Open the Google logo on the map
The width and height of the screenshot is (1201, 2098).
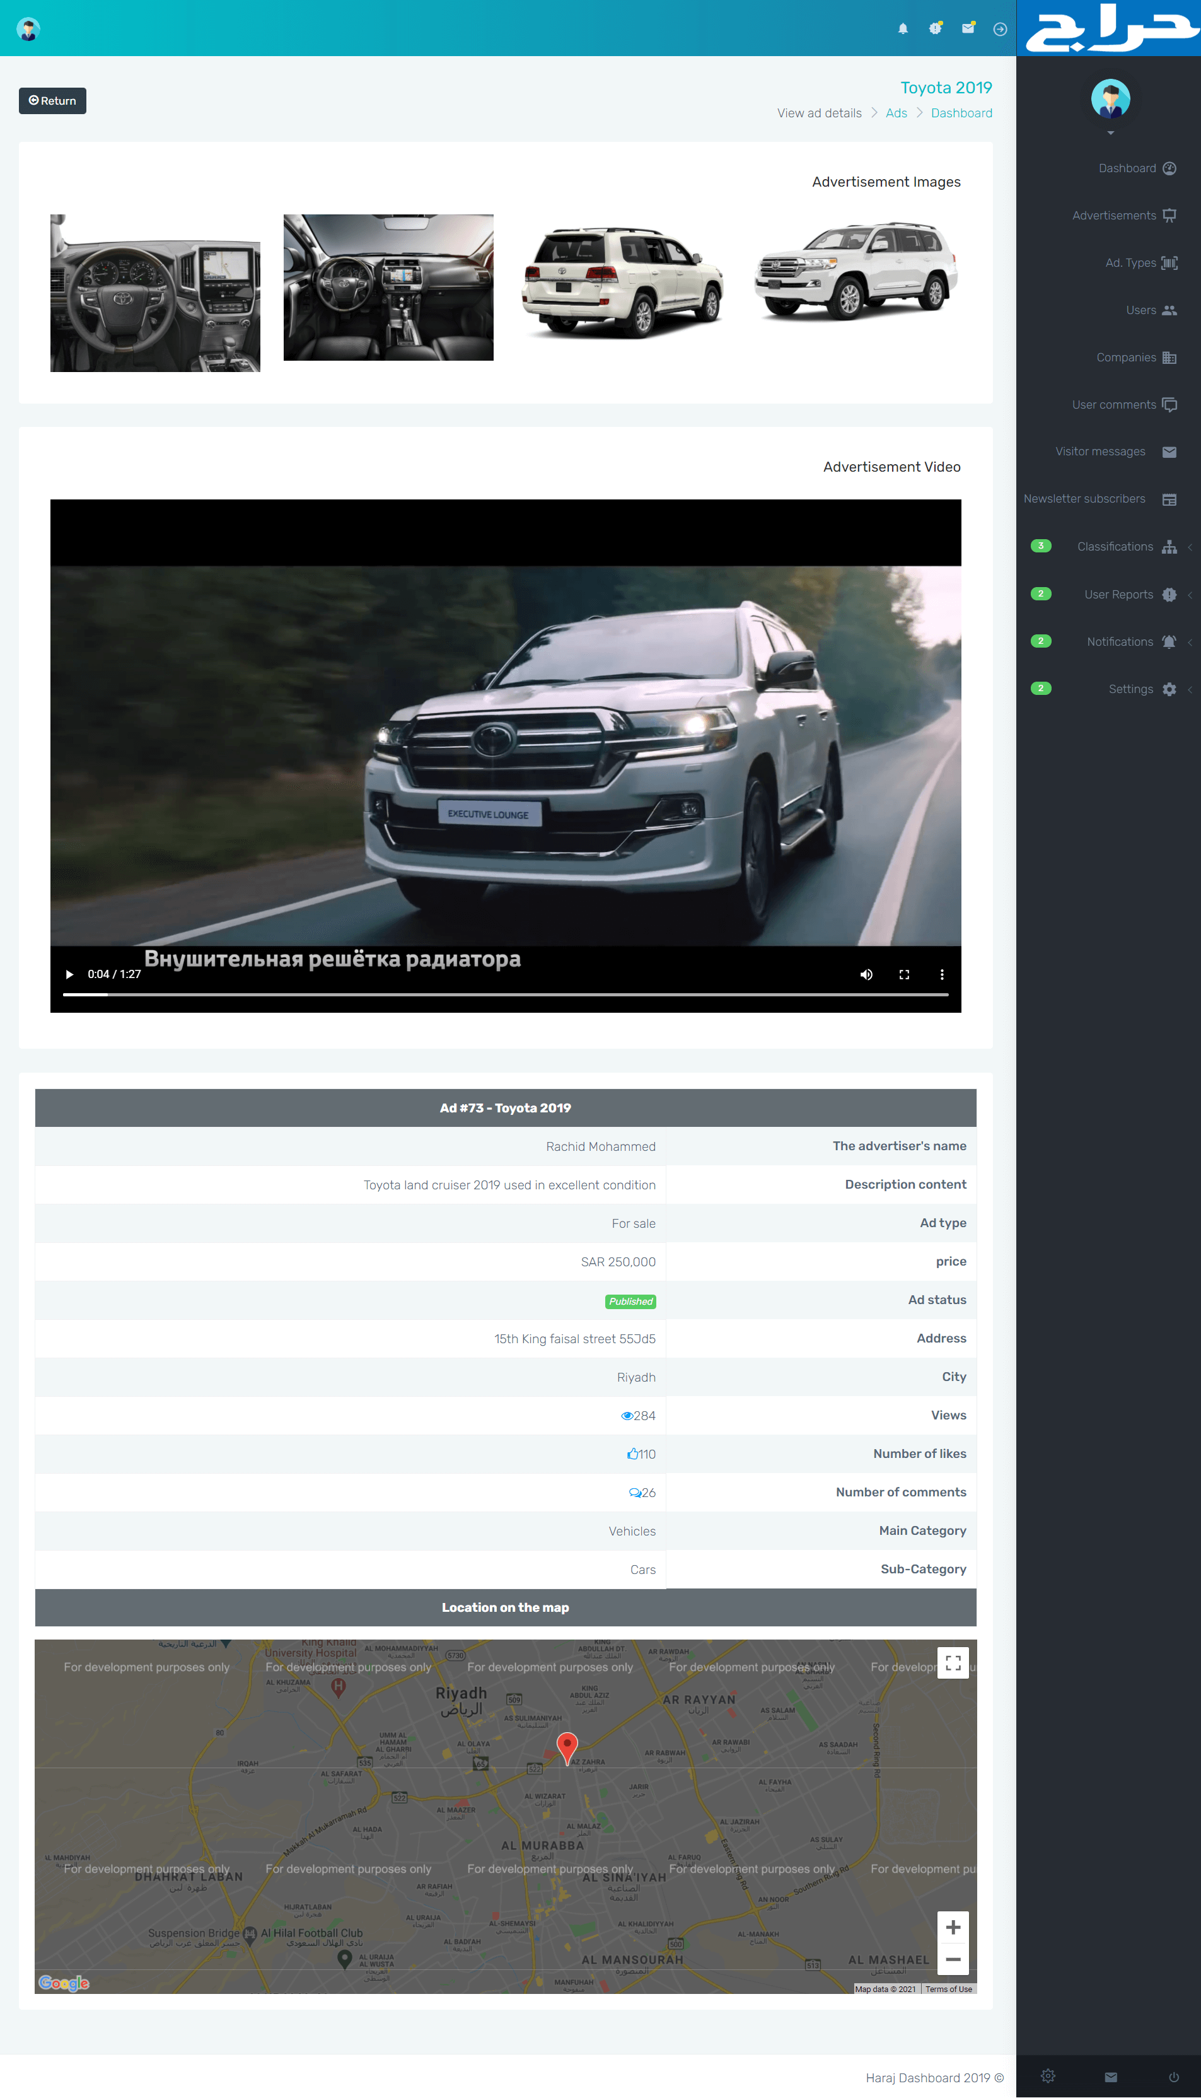tap(64, 1983)
